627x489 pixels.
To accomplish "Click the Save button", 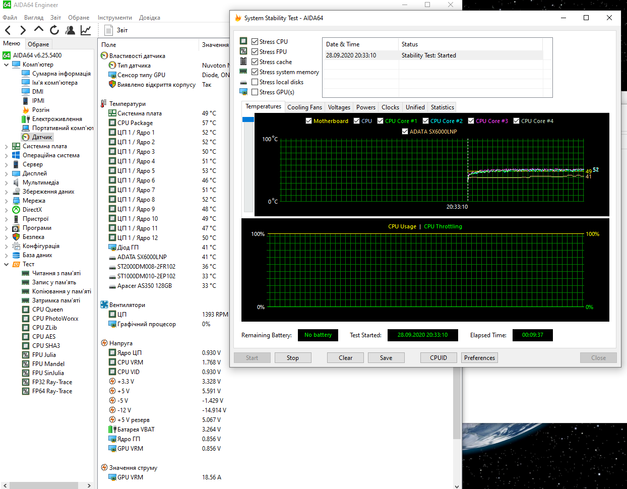I will coord(386,358).
